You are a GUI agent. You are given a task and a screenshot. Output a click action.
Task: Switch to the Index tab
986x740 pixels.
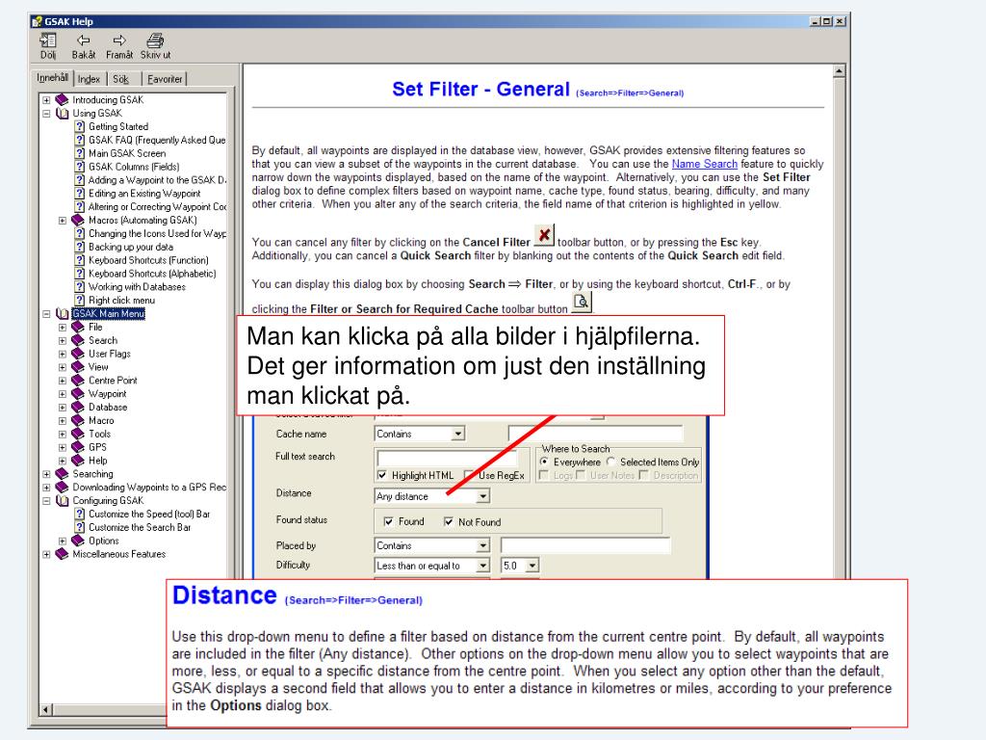coord(89,79)
